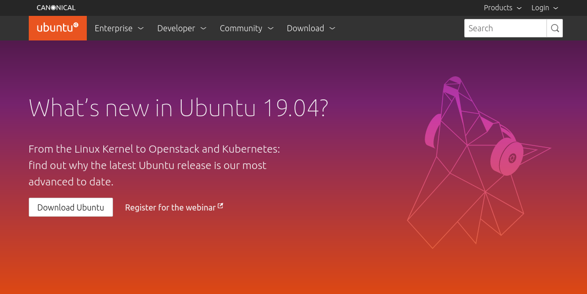
Task: Click the external link icon after webinar
Action: (x=220, y=205)
